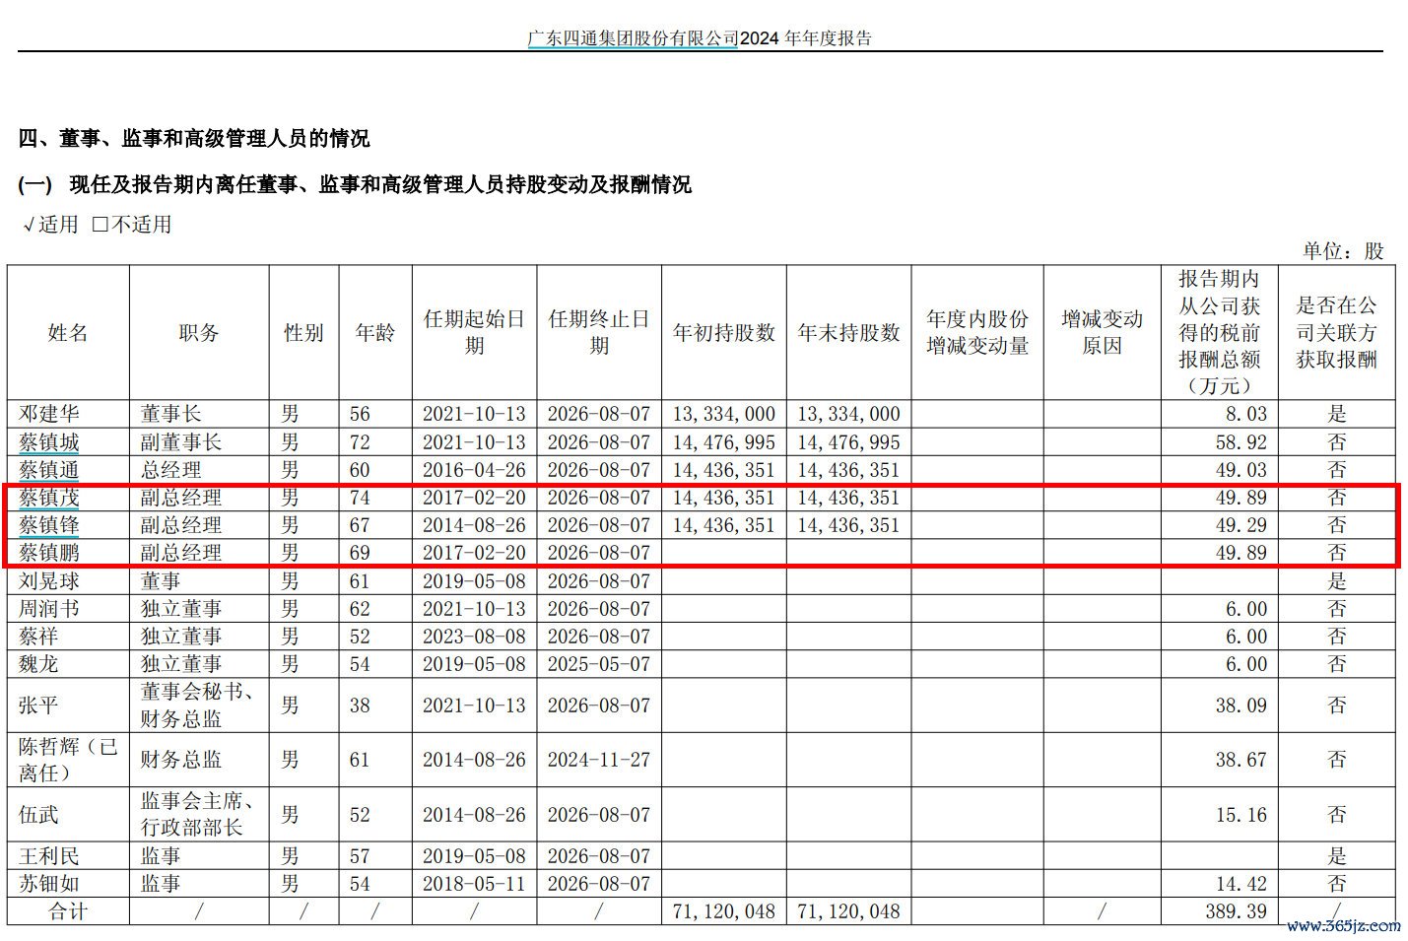Select the name cell 周润书
The image size is (1408, 941).
(x=49, y=609)
